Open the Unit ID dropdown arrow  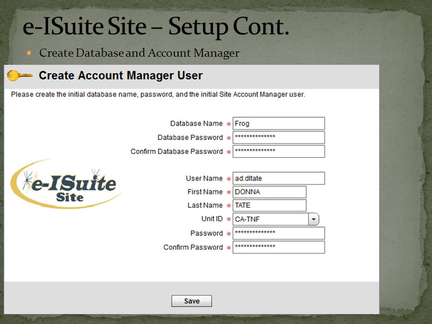314,219
